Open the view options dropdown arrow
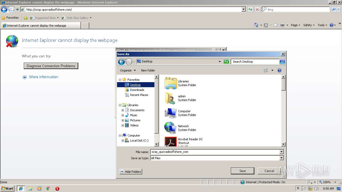Viewport: 342px width, 192px height. [x=272, y=70]
